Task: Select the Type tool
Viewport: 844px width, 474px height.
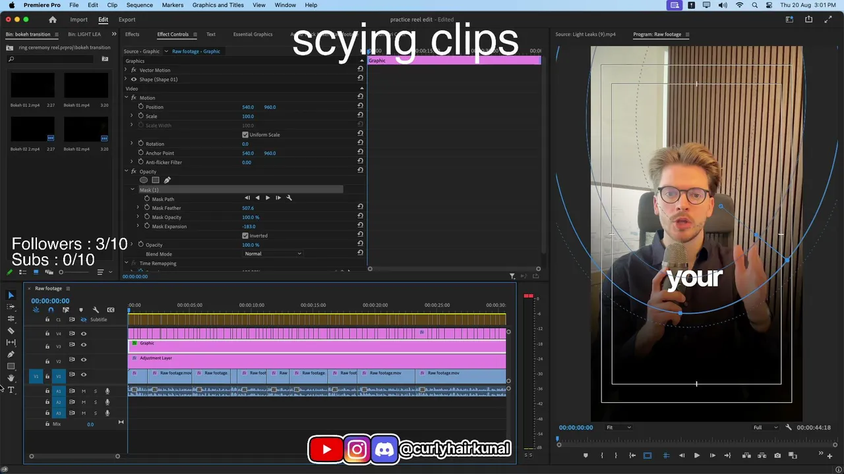Action: pos(11,390)
